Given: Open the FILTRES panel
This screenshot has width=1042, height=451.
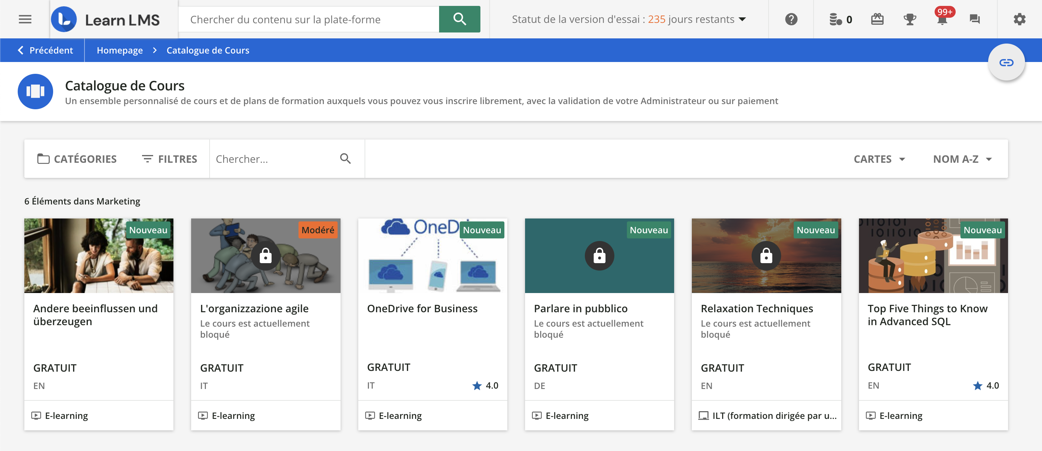Looking at the screenshot, I should pyautogui.click(x=169, y=159).
